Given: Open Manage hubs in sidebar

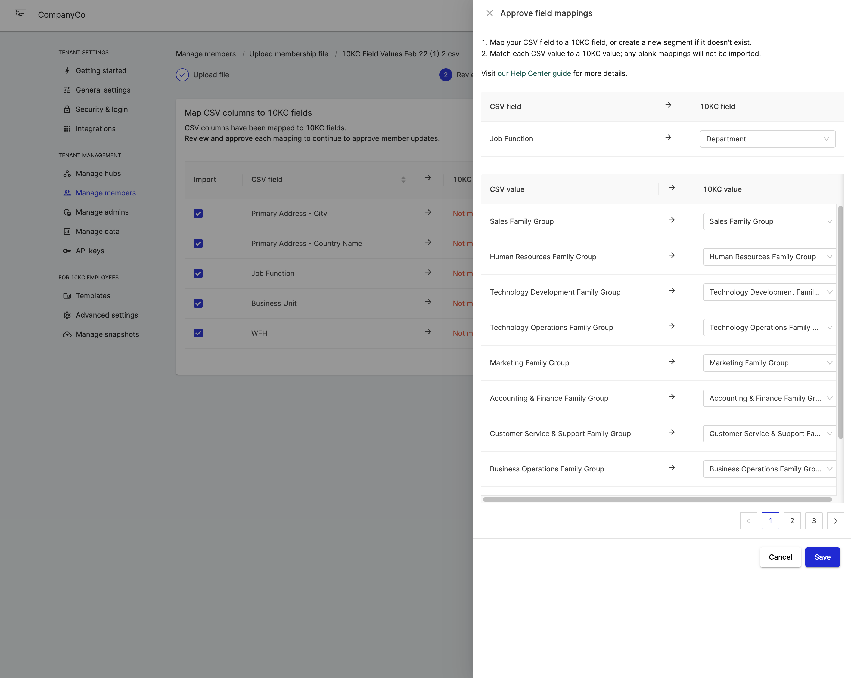Looking at the screenshot, I should pos(98,174).
